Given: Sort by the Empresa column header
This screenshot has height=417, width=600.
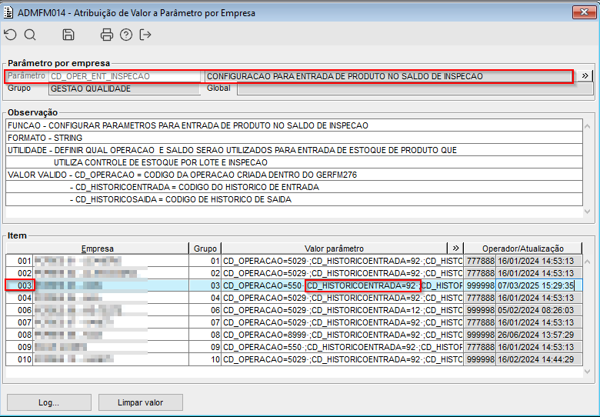Looking at the screenshot, I should point(97,249).
